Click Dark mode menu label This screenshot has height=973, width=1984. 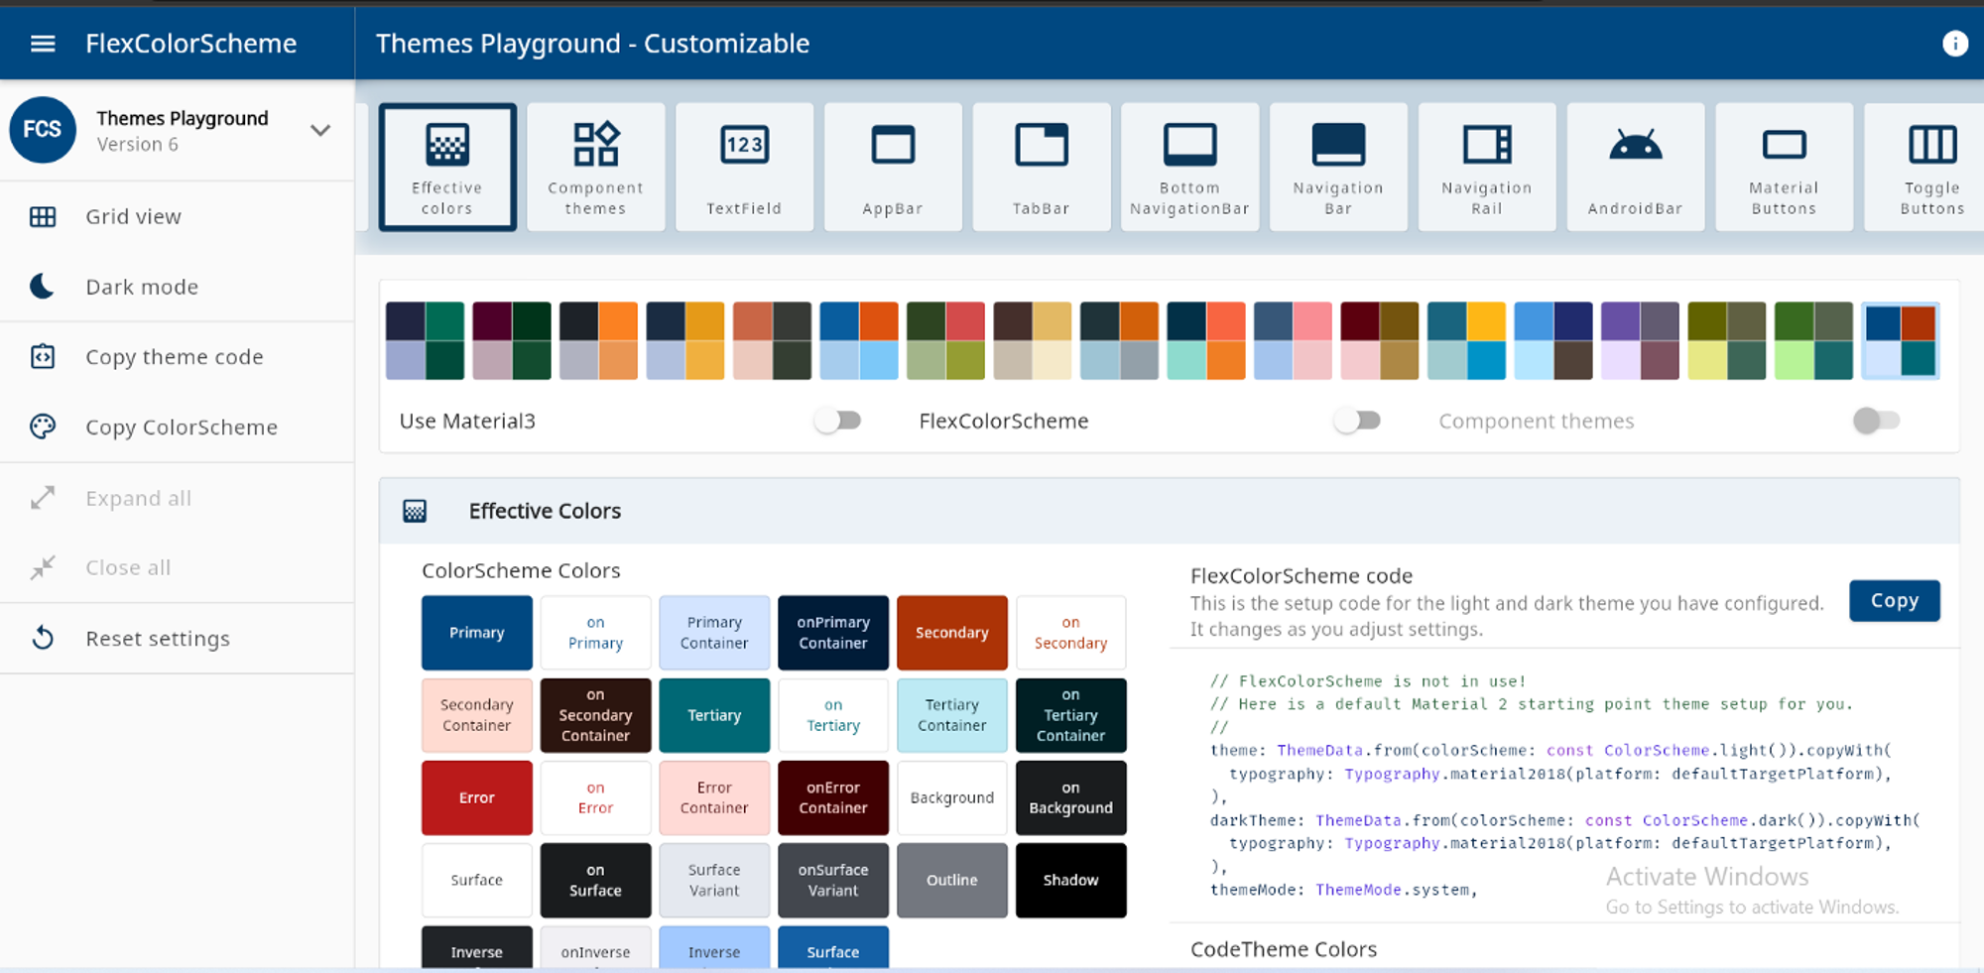click(x=142, y=287)
